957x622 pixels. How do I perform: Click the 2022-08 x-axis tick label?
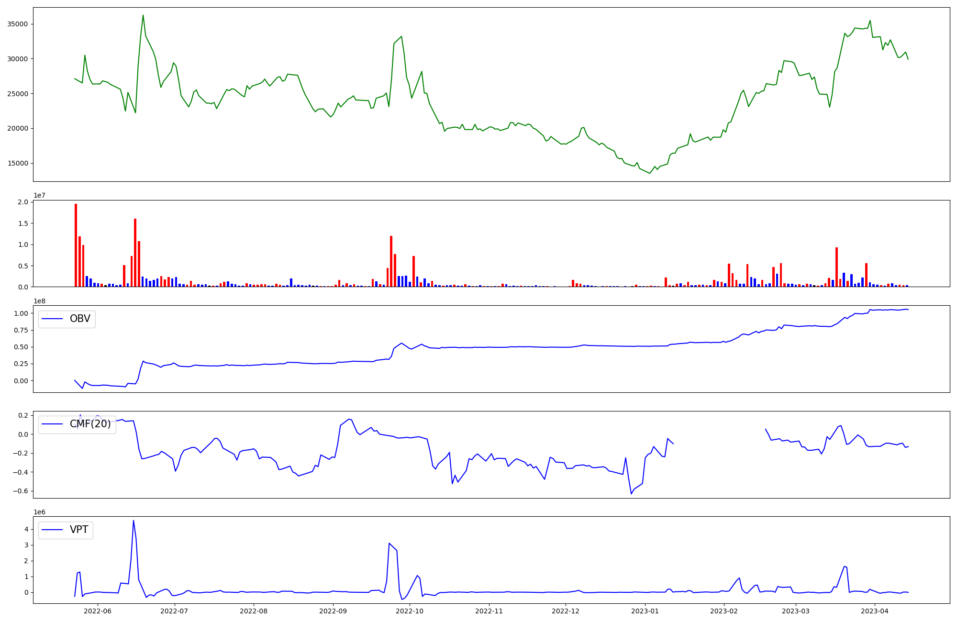tap(254, 611)
